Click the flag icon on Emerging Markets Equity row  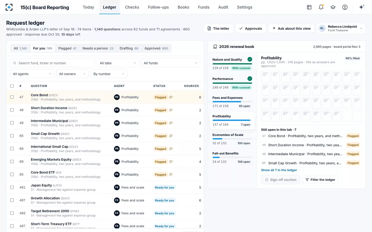tap(171, 162)
